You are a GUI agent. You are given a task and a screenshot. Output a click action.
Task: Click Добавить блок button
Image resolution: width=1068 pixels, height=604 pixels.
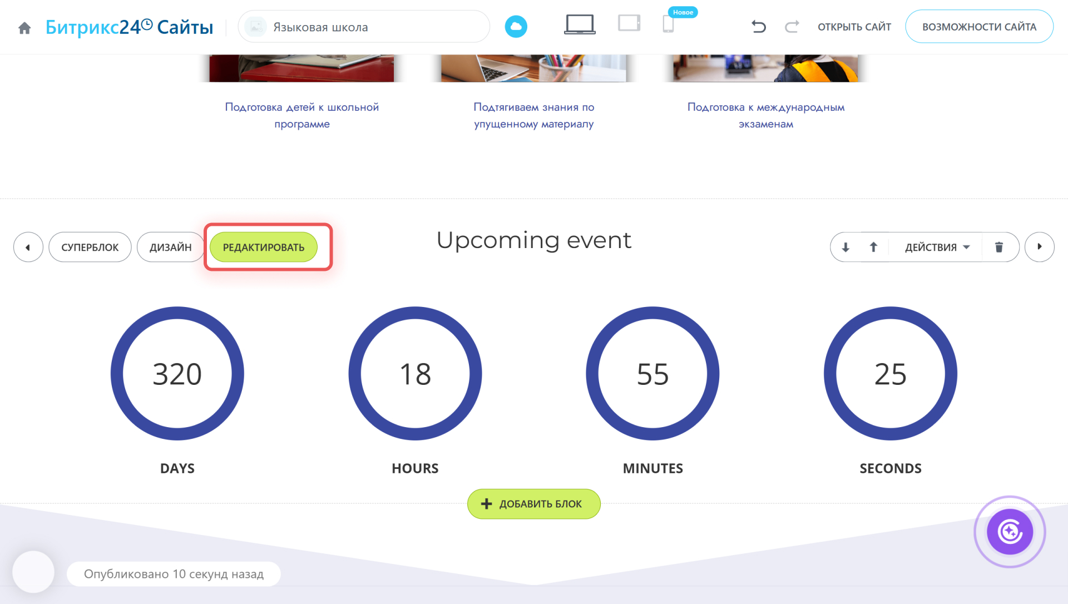coord(533,504)
